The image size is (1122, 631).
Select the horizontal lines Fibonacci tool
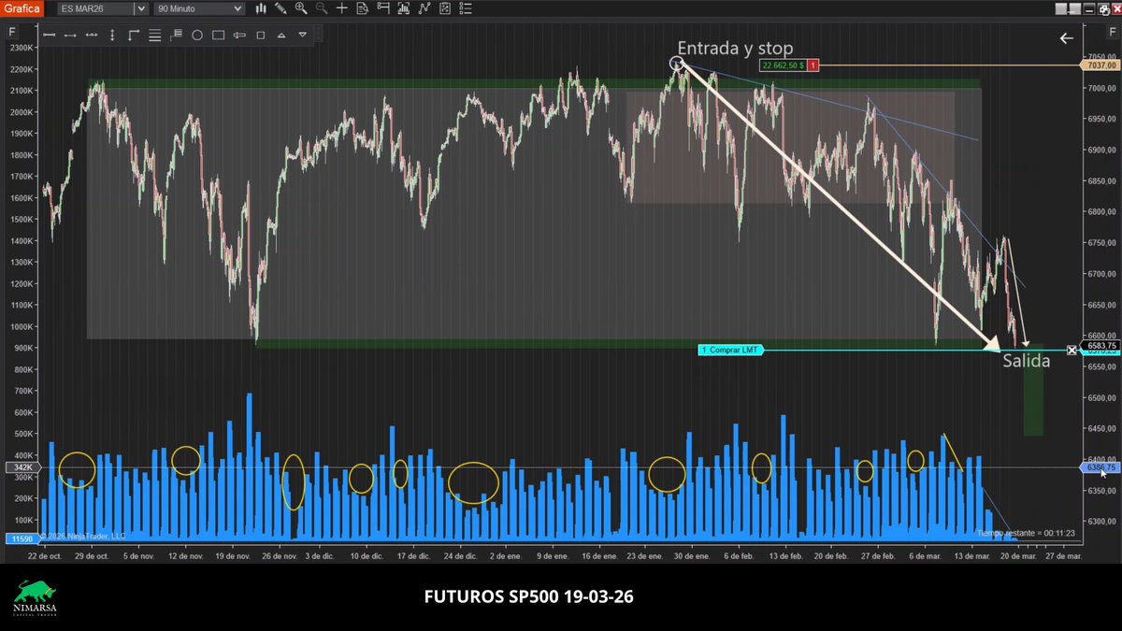click(155, 36)
